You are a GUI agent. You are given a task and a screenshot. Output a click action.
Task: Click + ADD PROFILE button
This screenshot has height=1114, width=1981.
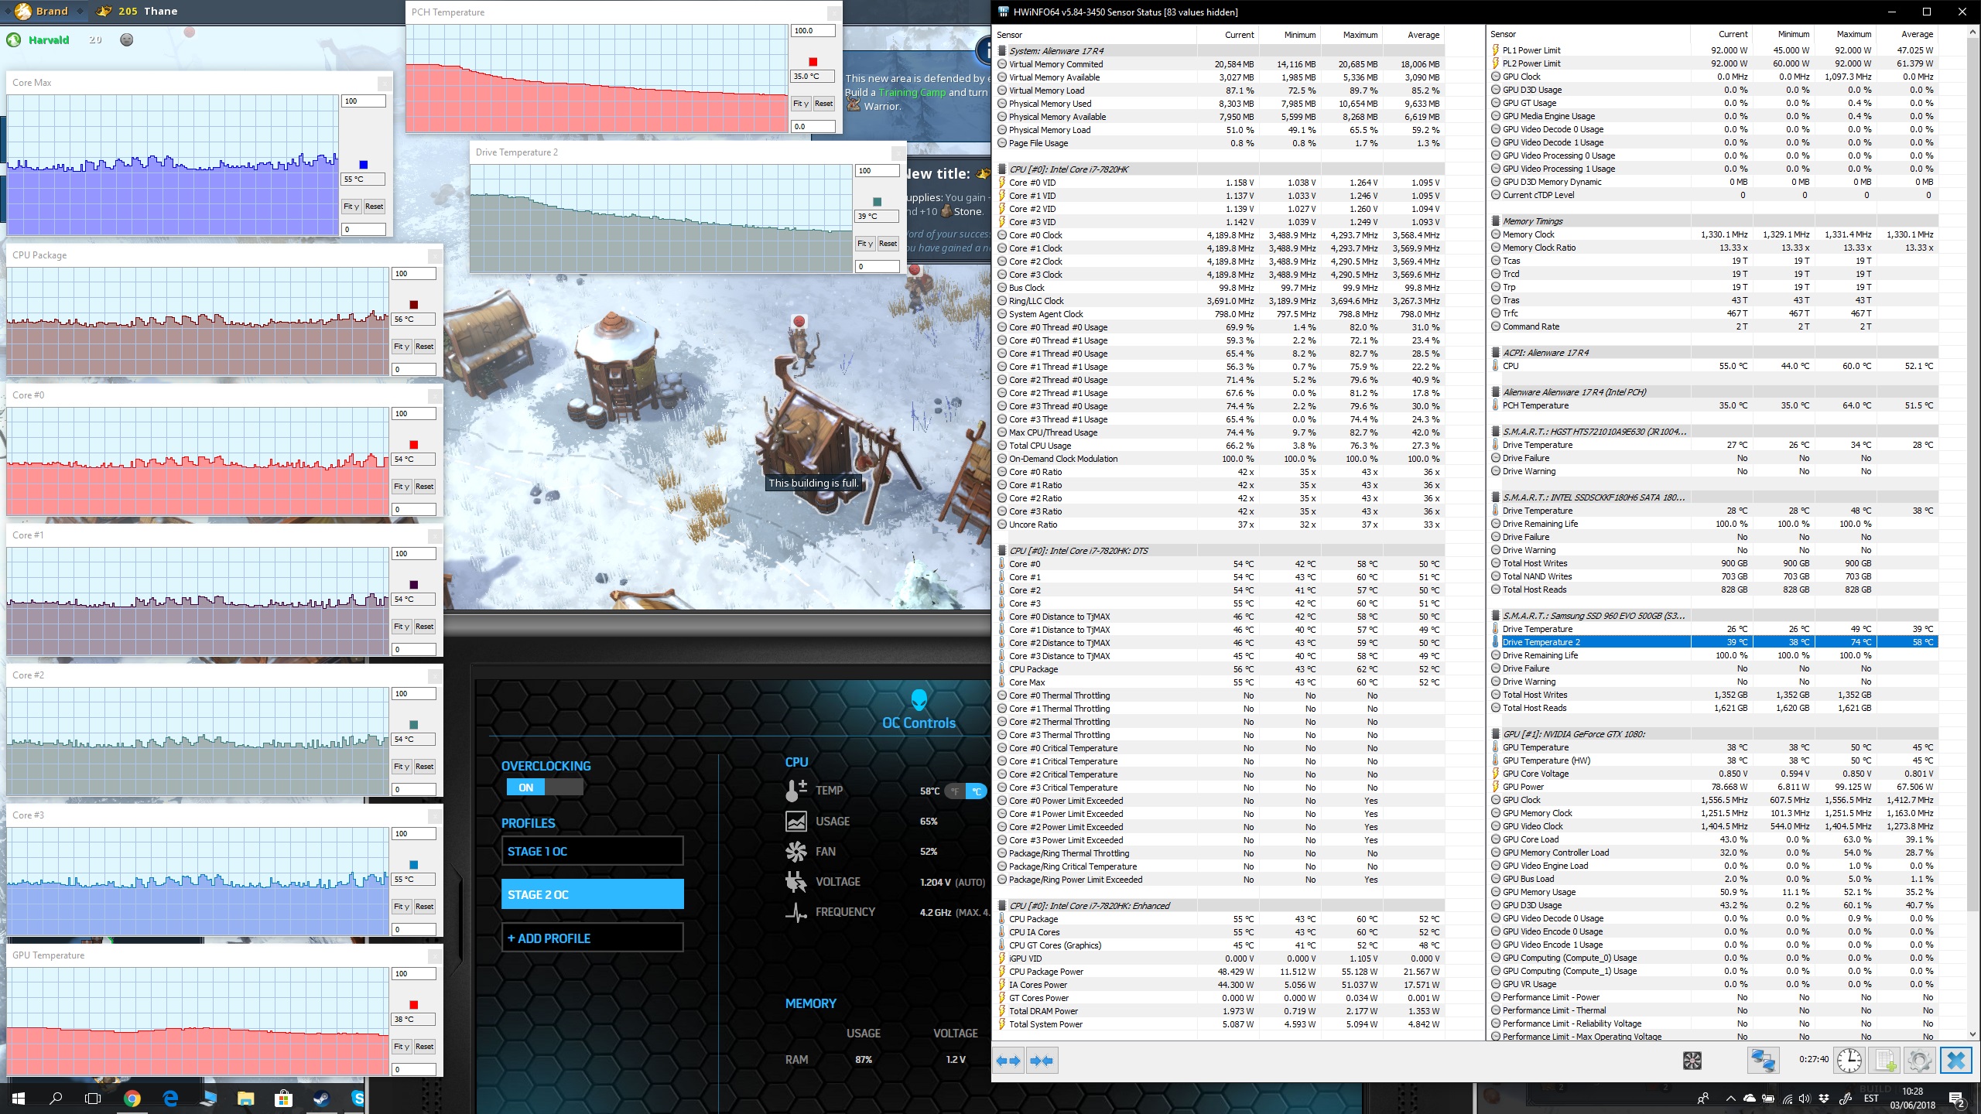pos(592,938)
